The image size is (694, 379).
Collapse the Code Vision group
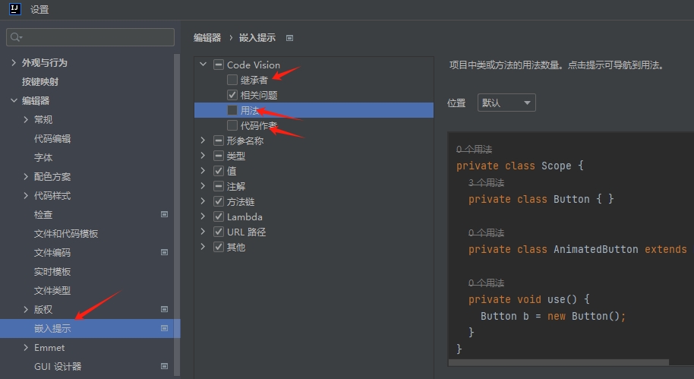[203, 65]
